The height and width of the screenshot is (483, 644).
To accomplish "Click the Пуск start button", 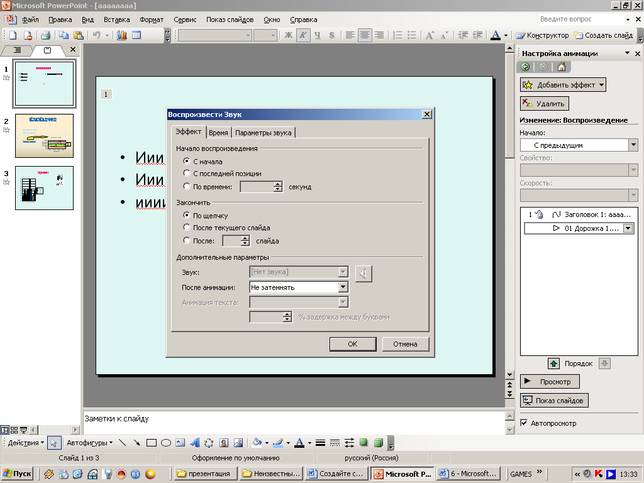I will tap(17, 474).
